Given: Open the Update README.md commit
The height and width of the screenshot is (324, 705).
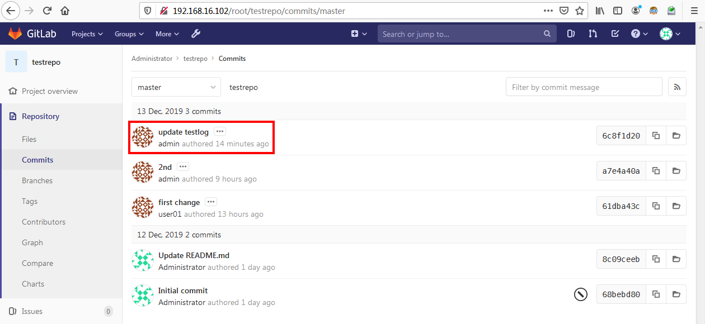Looking at the screenshot, I should click(194, 255).
